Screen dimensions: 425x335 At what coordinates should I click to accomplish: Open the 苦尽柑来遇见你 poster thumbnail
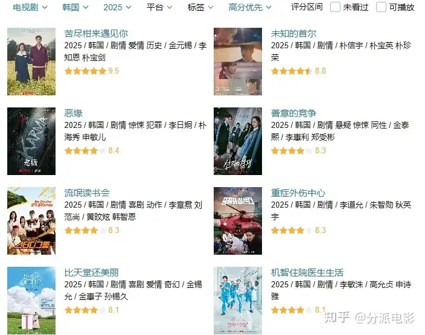point(31,62)
